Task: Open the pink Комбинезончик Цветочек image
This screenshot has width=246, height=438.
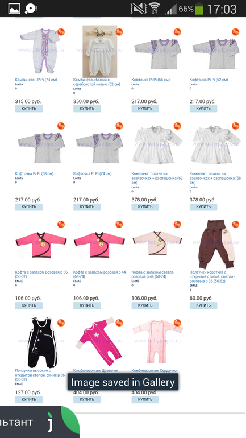Action: pos(99,341)
